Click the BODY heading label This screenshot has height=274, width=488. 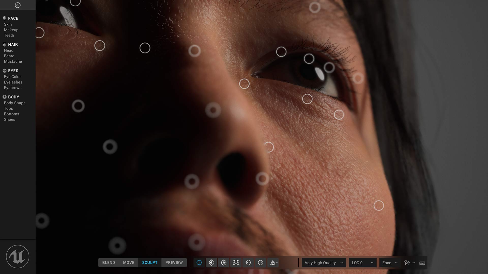pos(13,97)
